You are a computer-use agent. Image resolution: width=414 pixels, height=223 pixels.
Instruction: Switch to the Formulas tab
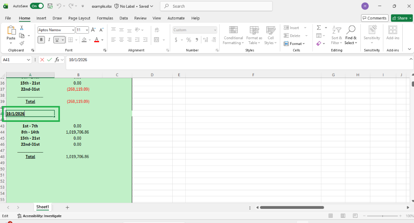[105, 18]
